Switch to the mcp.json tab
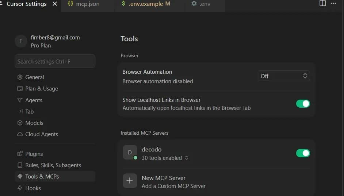 pos(88,4)
